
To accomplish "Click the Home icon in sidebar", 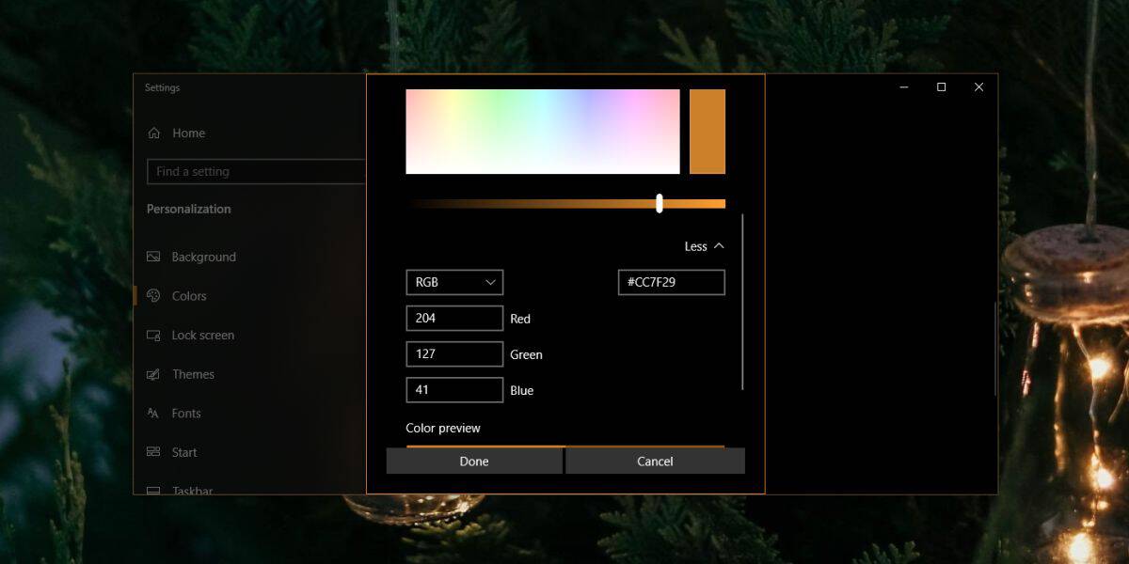I will (153, 133).
